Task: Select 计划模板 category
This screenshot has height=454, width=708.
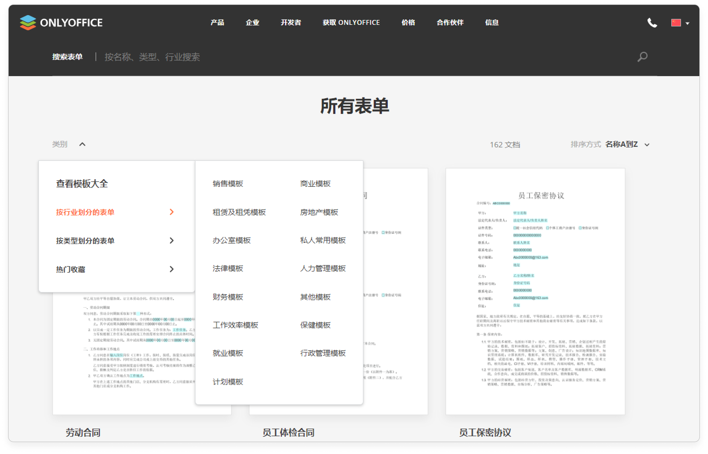Action: [228, 382]
